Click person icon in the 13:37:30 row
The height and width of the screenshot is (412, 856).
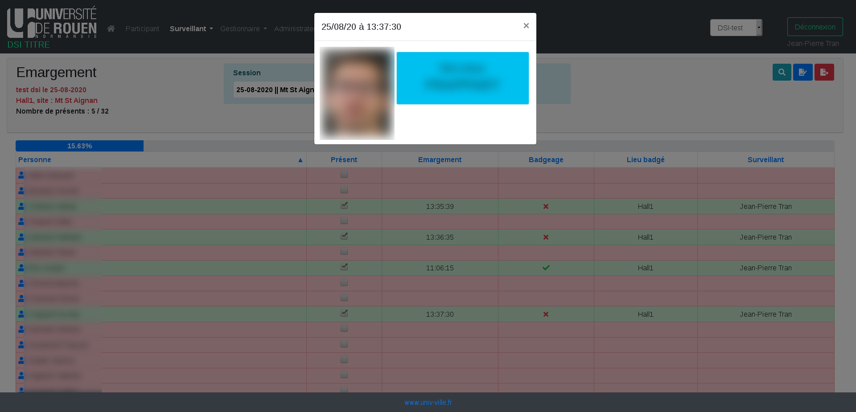21,314
